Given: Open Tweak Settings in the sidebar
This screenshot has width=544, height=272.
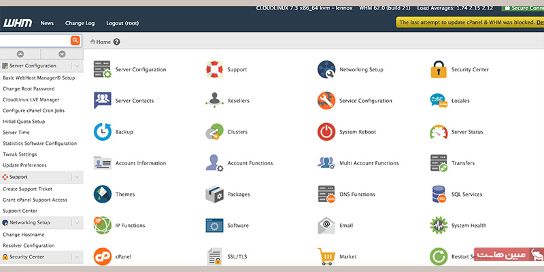Looking at the screenshot, I should pyautogui.click(x=20, y=154).
